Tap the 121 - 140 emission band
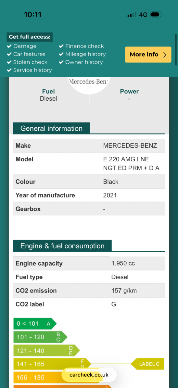Viewport: 178px width, 388px height. [47, 351]
